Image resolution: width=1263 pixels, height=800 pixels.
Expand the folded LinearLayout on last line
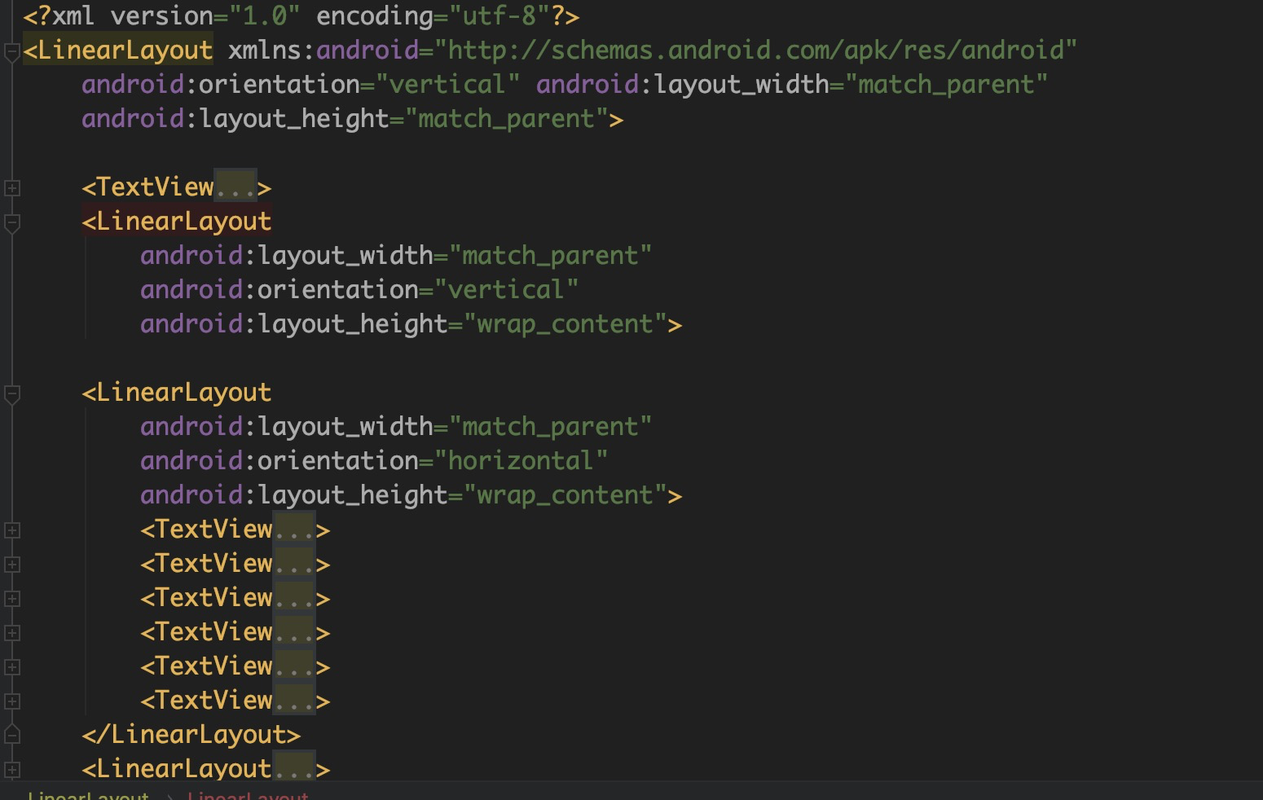pos(12,769)
